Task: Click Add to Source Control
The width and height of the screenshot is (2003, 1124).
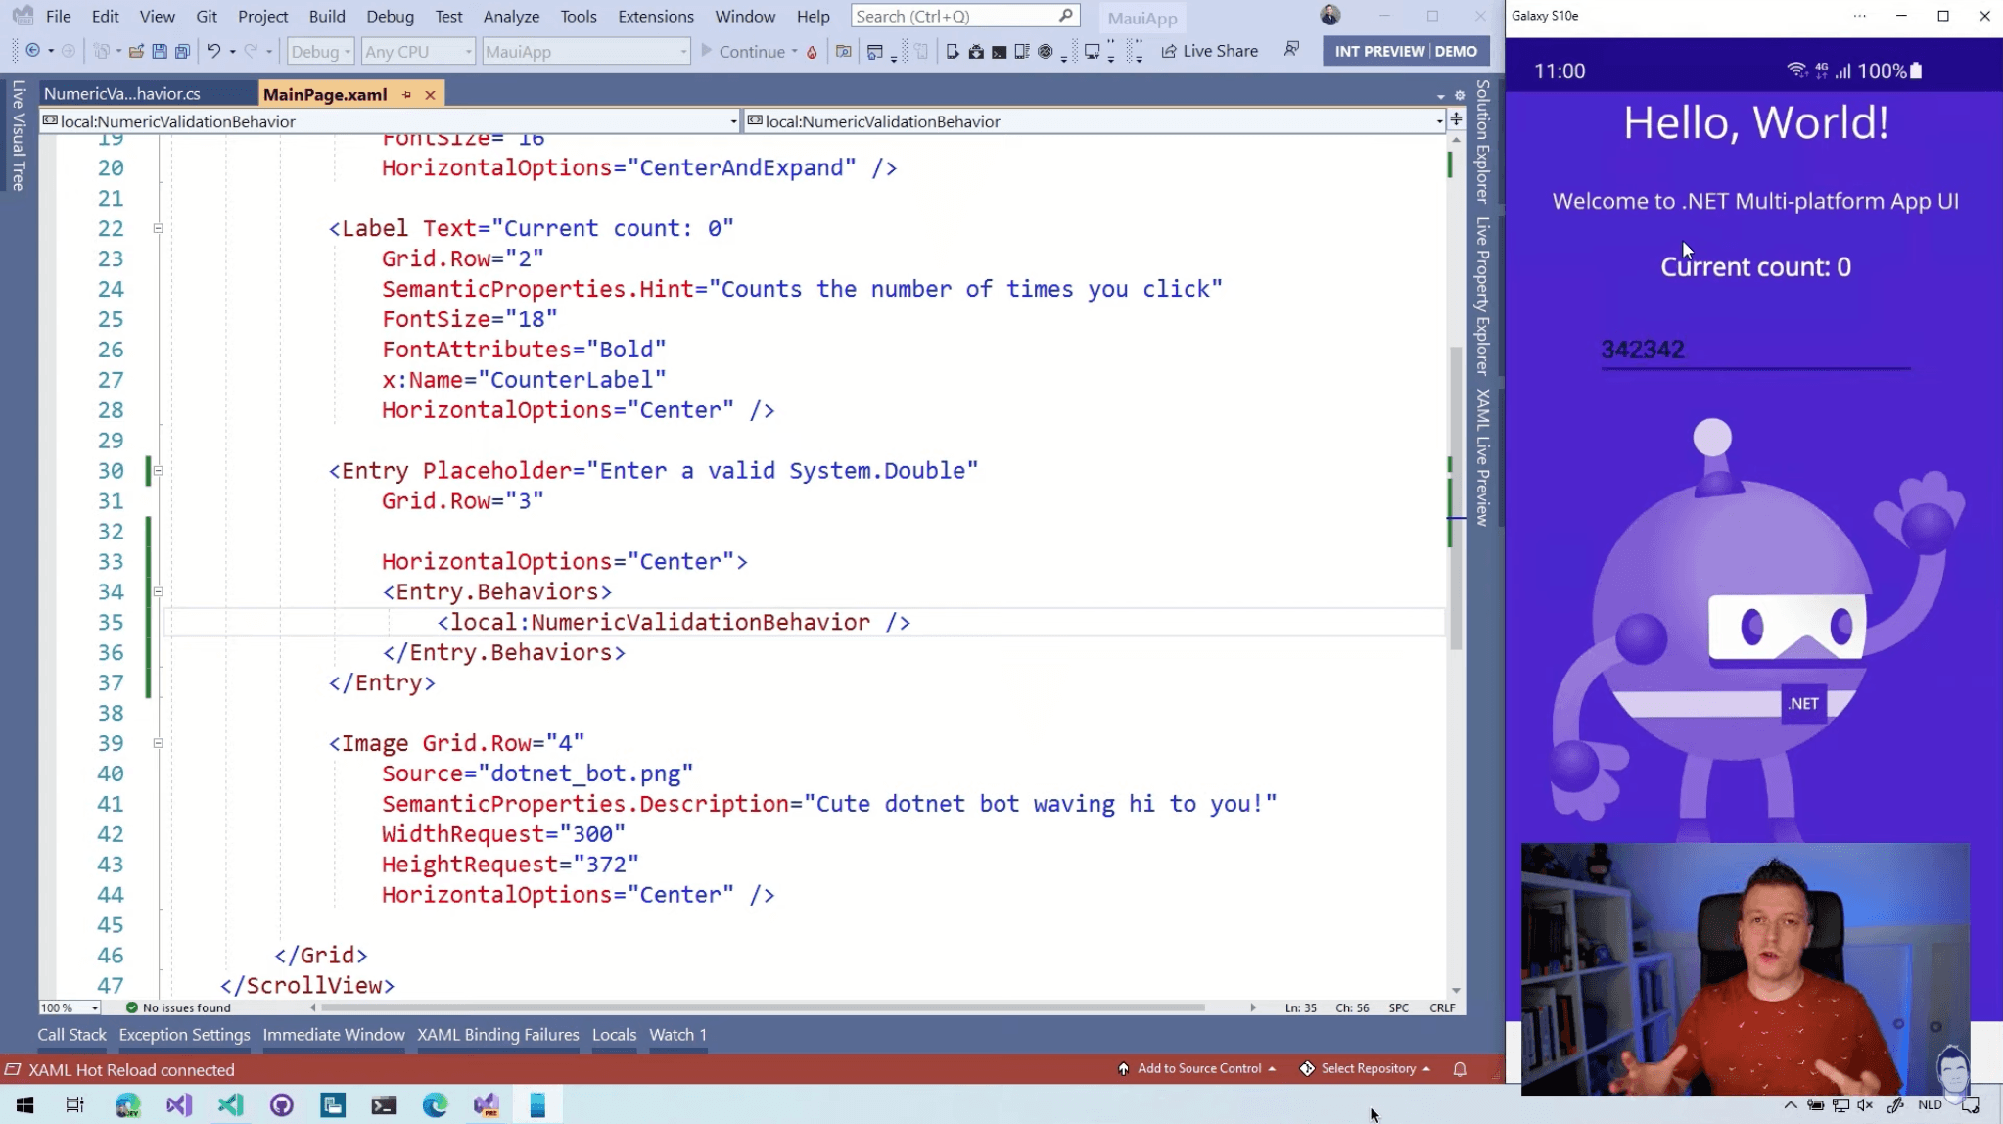Action: coord(1196,1069)
